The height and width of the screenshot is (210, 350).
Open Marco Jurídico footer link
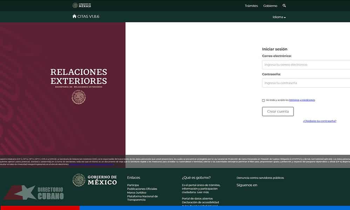click(137, 192)
